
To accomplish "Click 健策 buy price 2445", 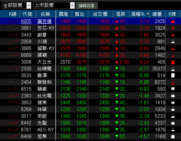I will 65,103.
